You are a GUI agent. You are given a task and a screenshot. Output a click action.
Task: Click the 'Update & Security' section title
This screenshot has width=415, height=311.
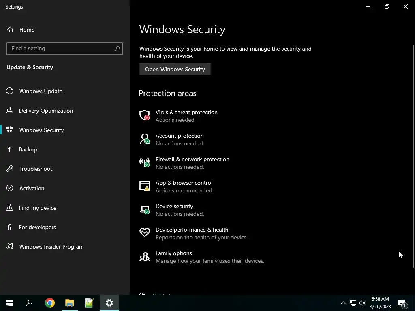(x=30, y=68)
